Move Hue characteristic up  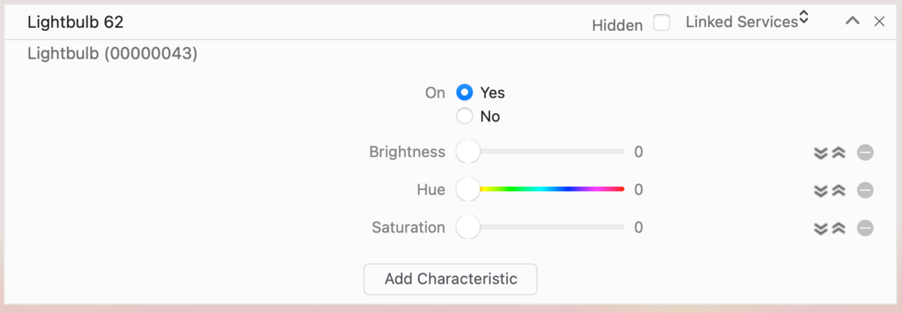point(839,191)
